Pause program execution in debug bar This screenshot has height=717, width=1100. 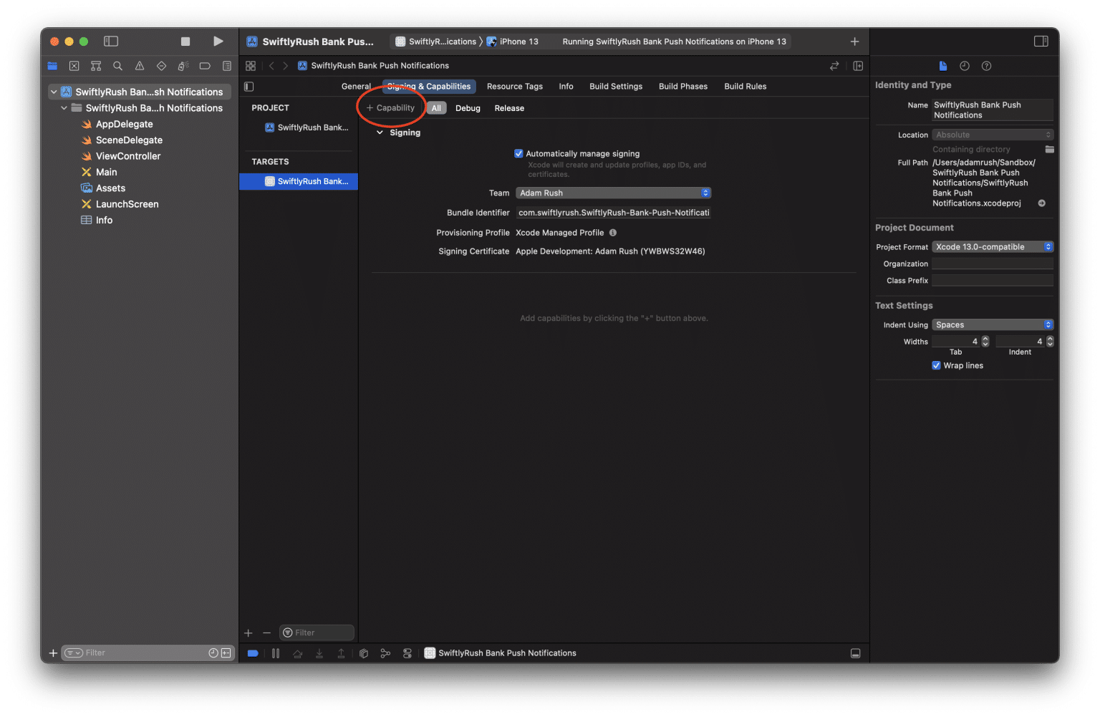[276, 653]
